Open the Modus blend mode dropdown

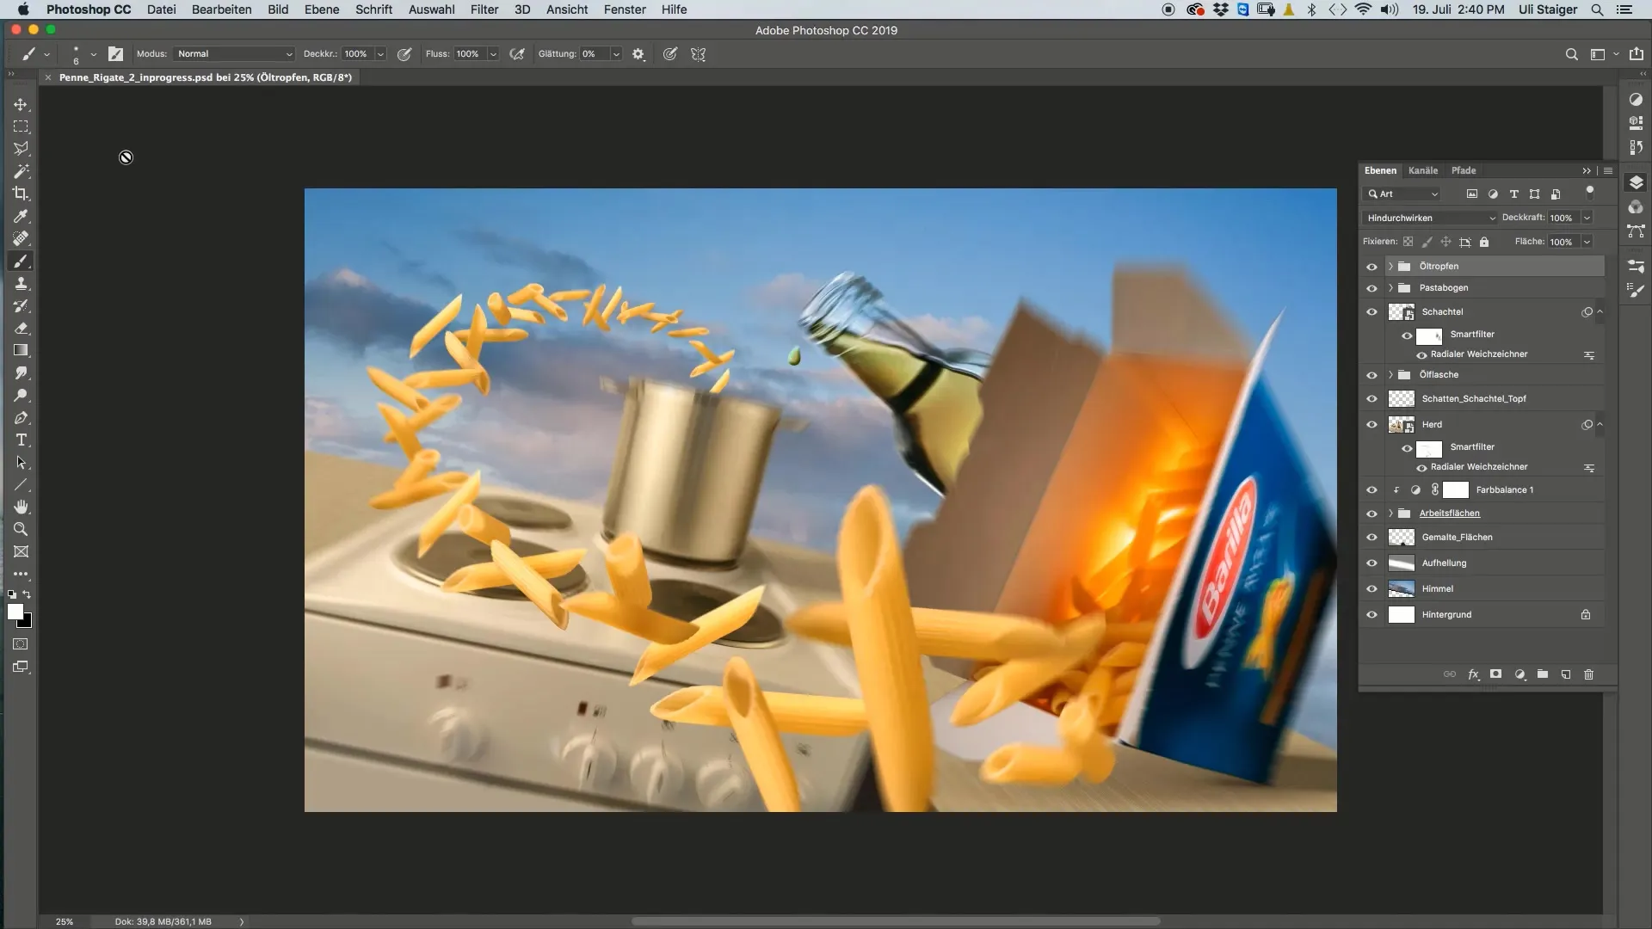coord(234,53)
